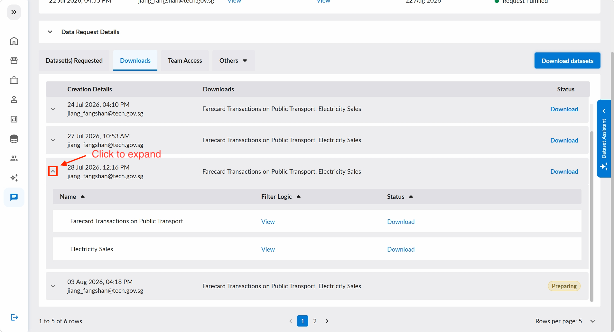Screen dimensions: 614x332
Task: Open the briefcase icon in sidebar
Action: coord(14,80)
